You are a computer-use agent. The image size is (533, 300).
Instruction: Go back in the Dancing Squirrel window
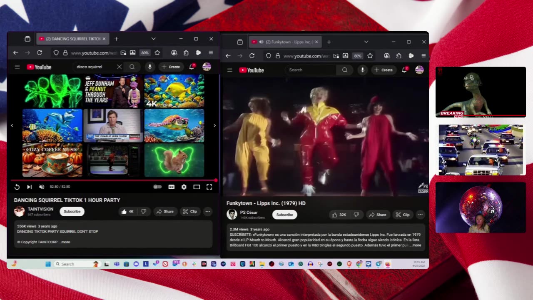coord(15,53)
